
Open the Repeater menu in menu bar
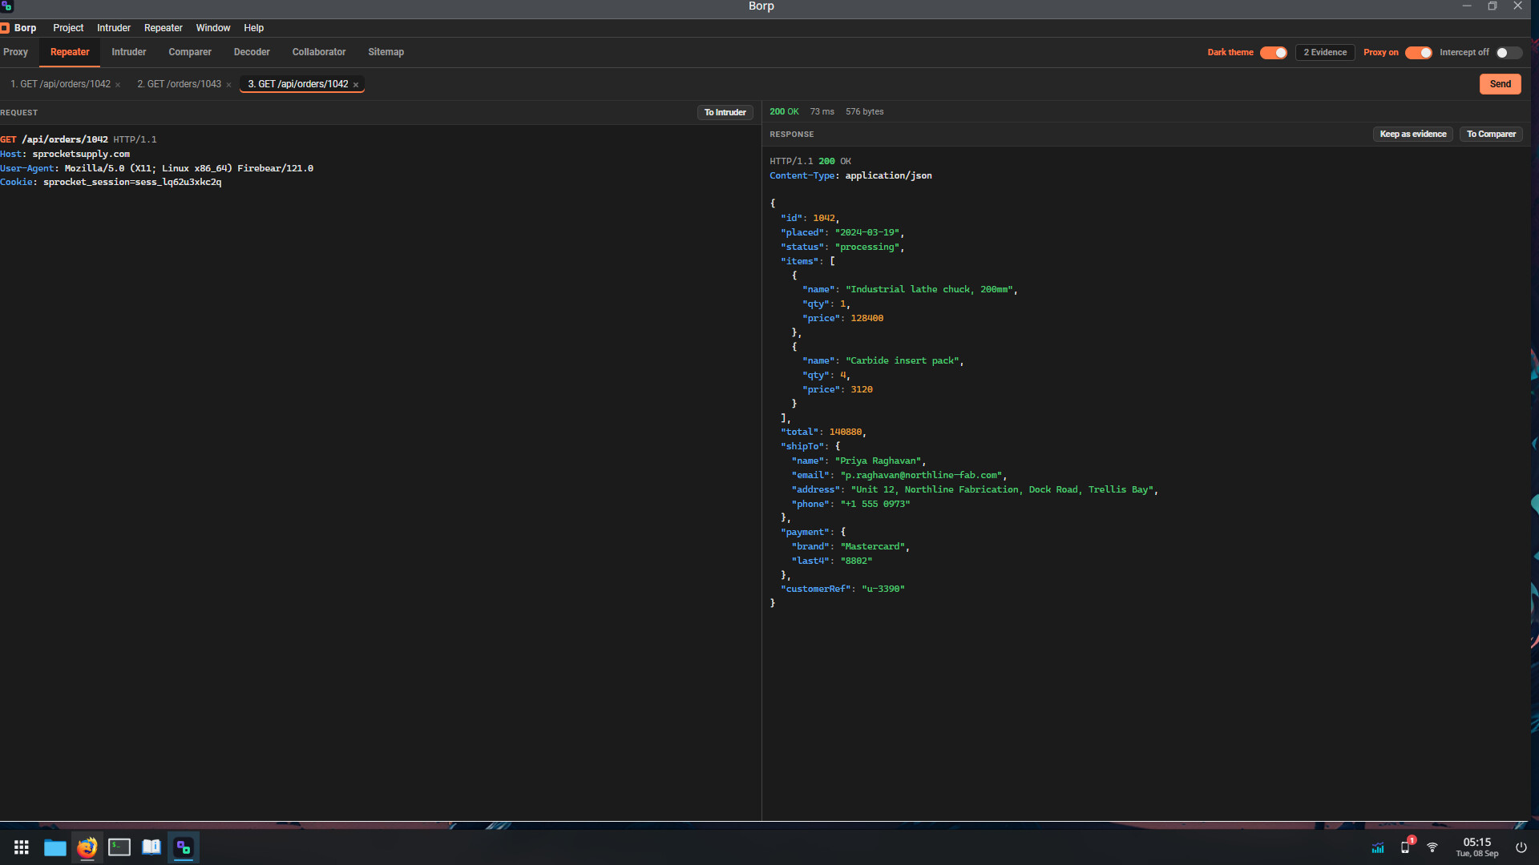click(164, 28)
